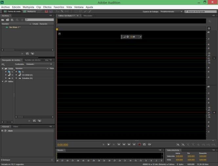Select the Lasso selection tool
The height and width of the screenshot is (166, 218).
click(81, 11)
